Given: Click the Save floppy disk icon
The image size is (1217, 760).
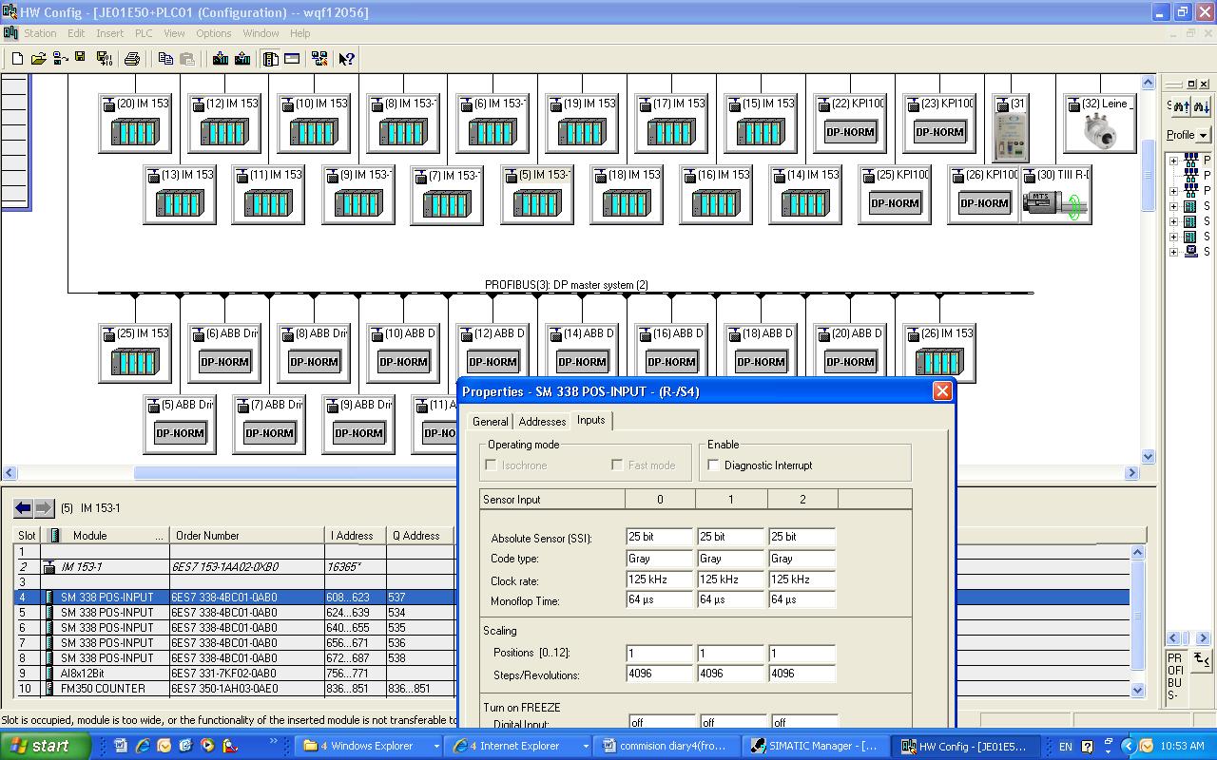Looking at the screenshot, I should coord(80,58).
